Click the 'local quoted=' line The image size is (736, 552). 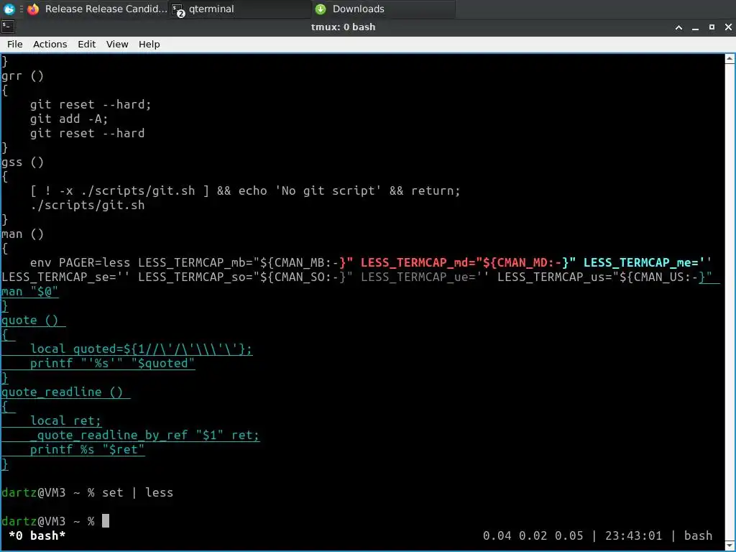142,349
